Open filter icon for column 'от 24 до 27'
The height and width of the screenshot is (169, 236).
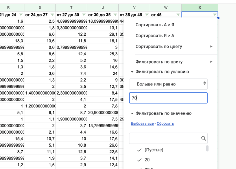52,15
